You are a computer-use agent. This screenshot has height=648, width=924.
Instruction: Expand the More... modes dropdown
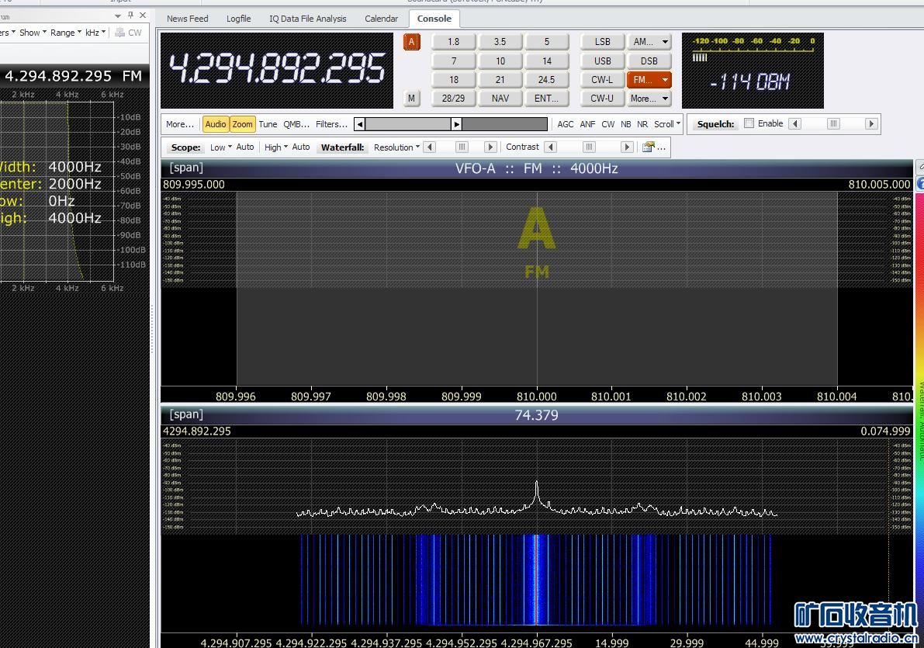click(649, 99)
